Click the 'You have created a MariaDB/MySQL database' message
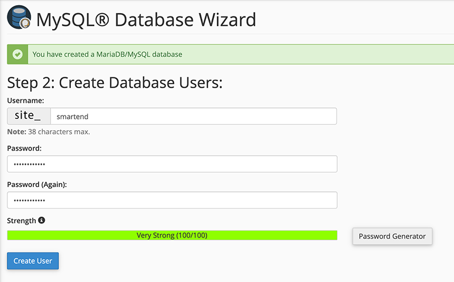Screen dimensions: 454x282 107,55
